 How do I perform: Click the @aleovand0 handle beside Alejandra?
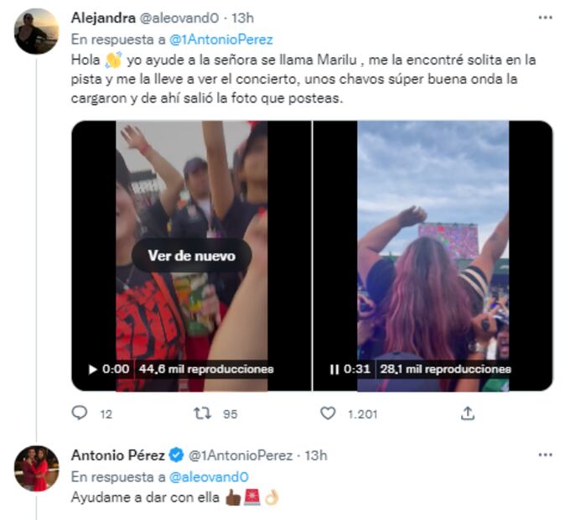click(181, 18)
